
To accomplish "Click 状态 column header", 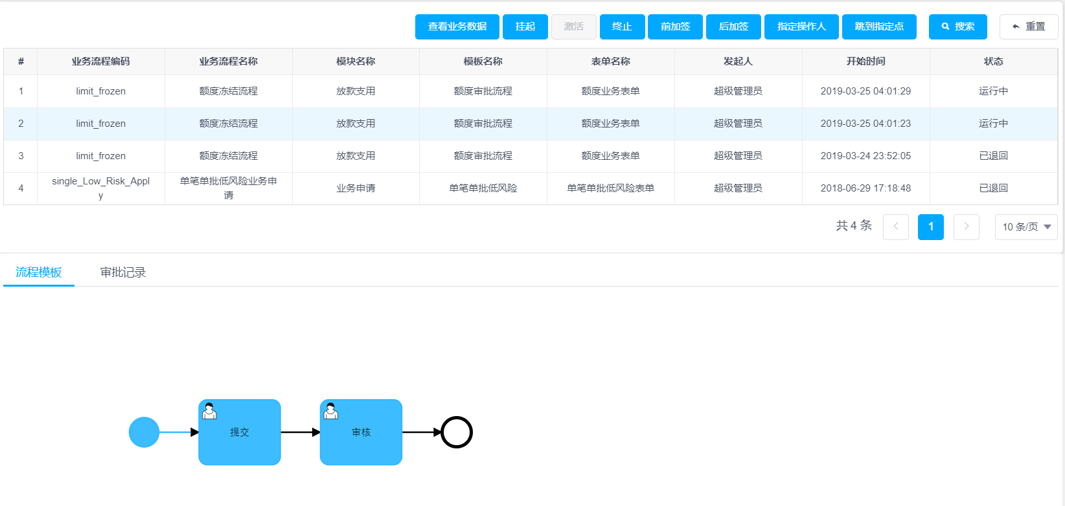I will pos(994,61).
